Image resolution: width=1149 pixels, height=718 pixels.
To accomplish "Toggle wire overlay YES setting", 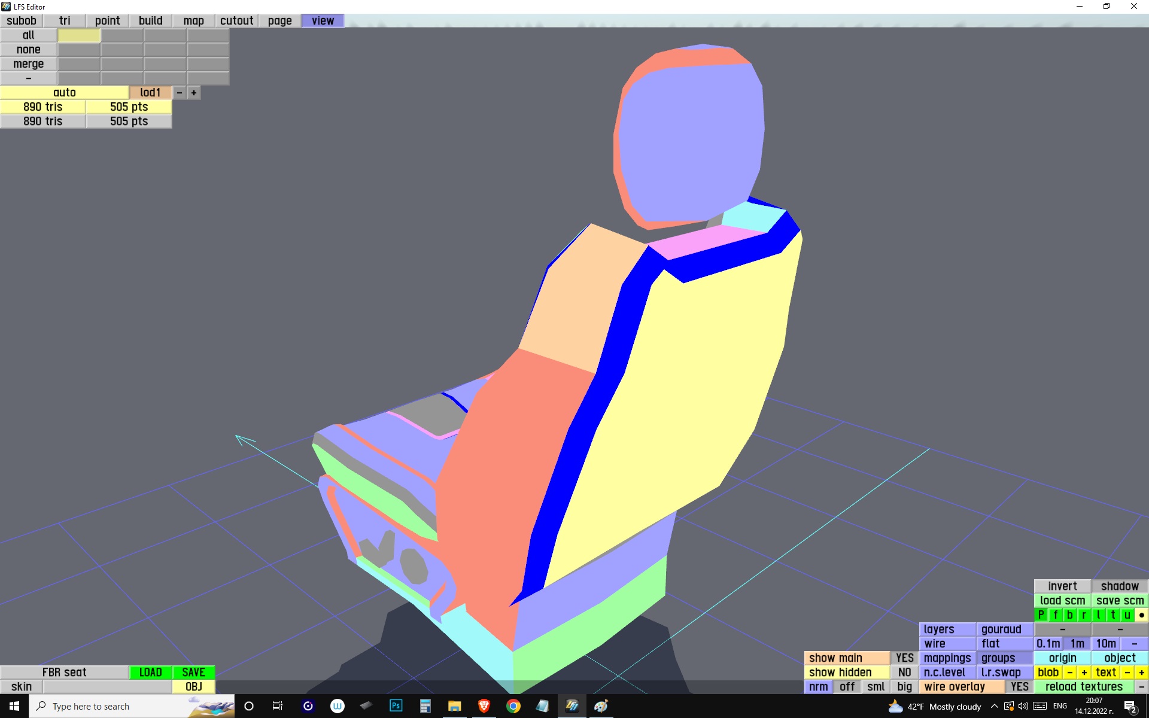I will [1019, 686].
